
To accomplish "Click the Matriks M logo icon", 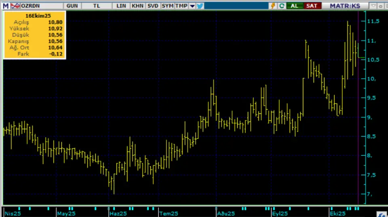I will click(5, 6).
